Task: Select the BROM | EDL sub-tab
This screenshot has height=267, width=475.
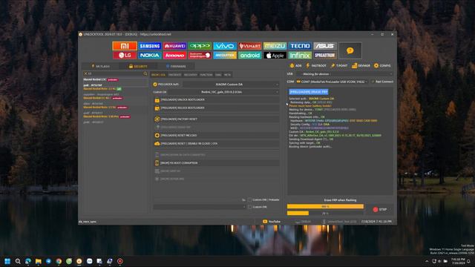Action: coord(158,74)
